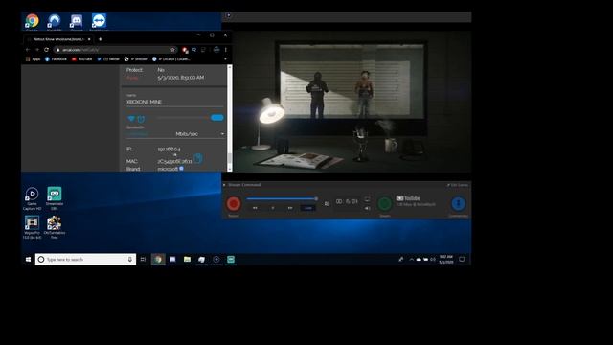Open File Explorer from taskbar

188,260
